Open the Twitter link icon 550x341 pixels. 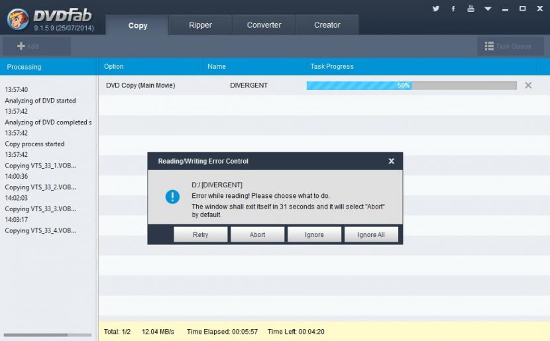point(435,9)
